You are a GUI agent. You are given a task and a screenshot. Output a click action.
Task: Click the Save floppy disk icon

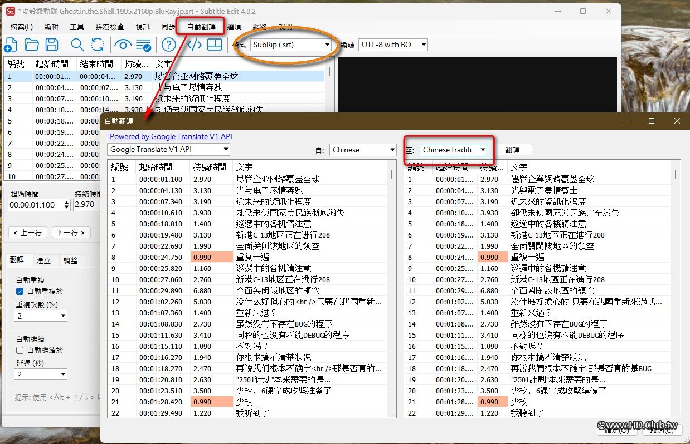pos(52,45)
